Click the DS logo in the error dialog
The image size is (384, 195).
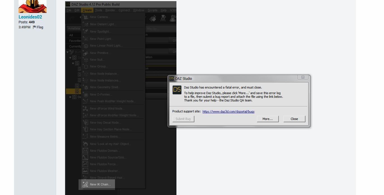click(x=177, y=90)
